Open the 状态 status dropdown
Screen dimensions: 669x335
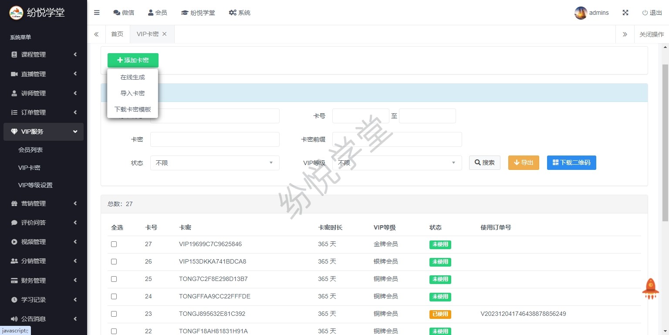pyautogui.click(x=215, y=163)
